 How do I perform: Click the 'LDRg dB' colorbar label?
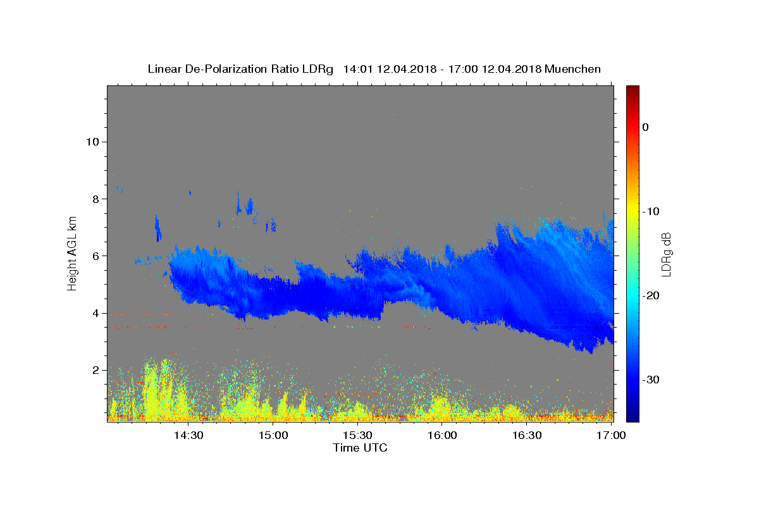pos(665,255)
